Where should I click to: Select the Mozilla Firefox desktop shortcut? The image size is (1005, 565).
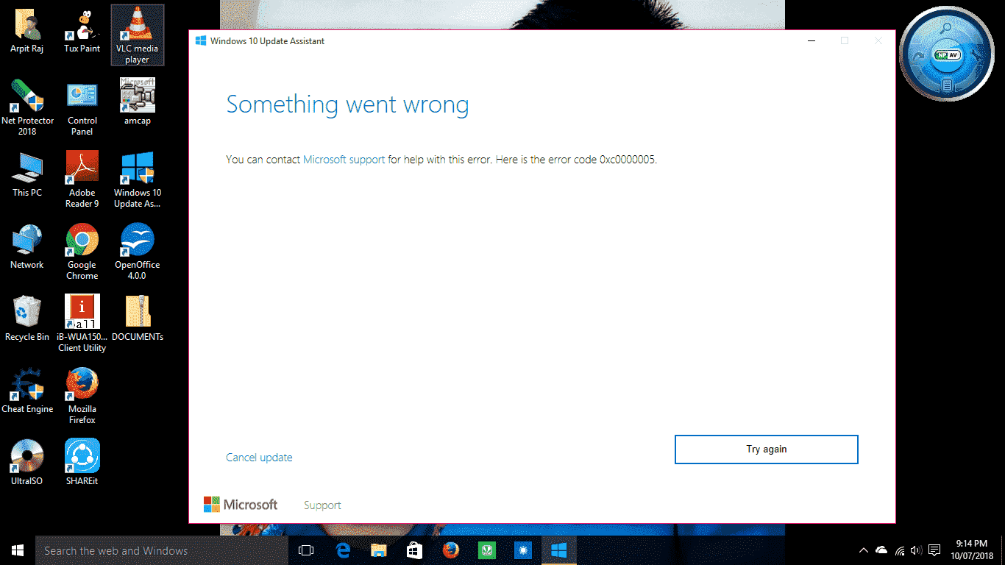[x=82, y=396]
